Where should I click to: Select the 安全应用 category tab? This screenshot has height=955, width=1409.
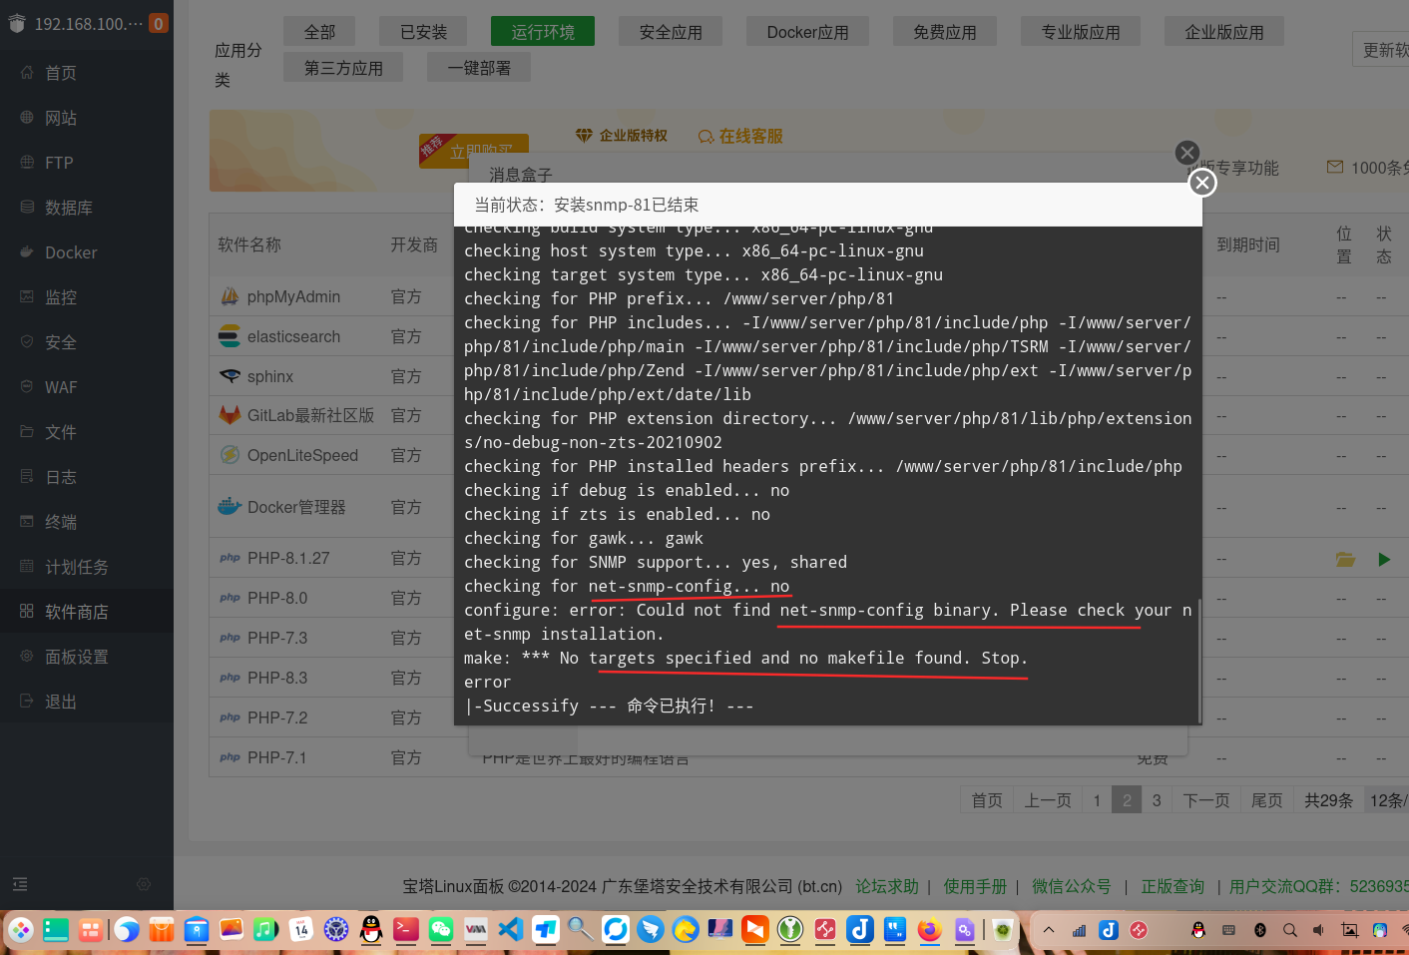pos(671,32)
